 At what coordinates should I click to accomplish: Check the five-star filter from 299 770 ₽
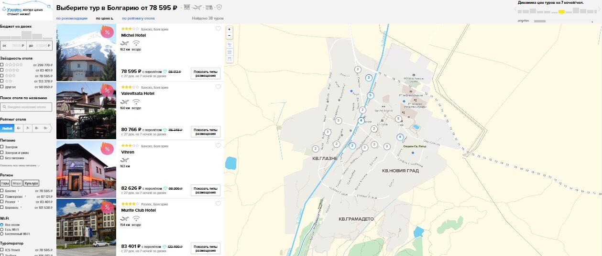2,65
